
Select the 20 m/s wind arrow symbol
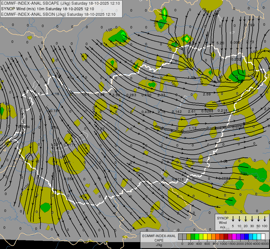(x=245, y=219)
